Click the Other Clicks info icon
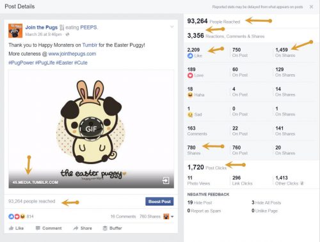Viewport: 320px width, 242px height. (x=302, y=183)
